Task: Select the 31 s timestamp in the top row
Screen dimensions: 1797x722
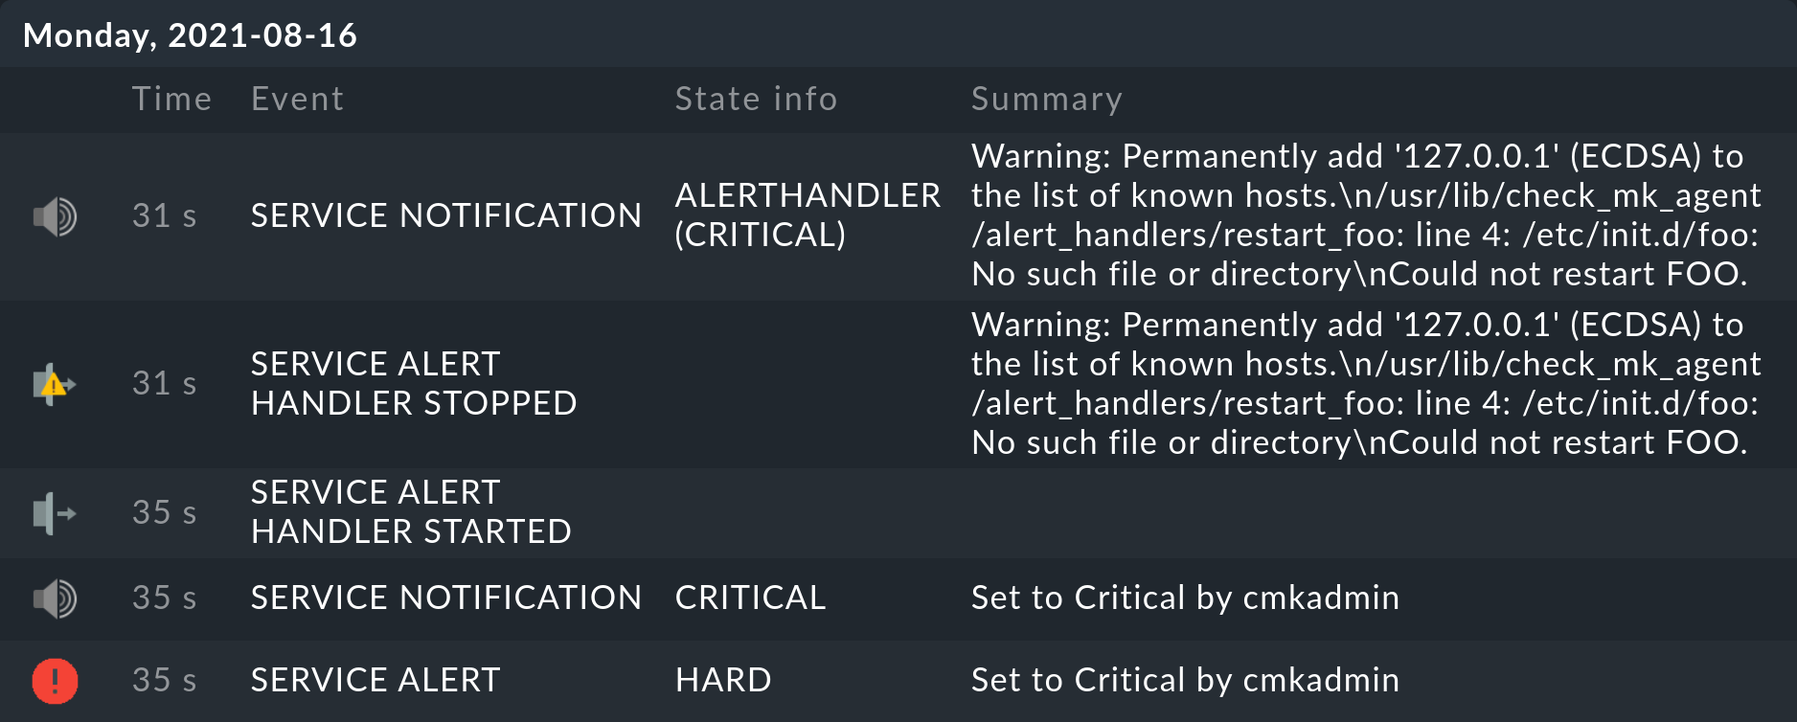Action: click(164, 217)
